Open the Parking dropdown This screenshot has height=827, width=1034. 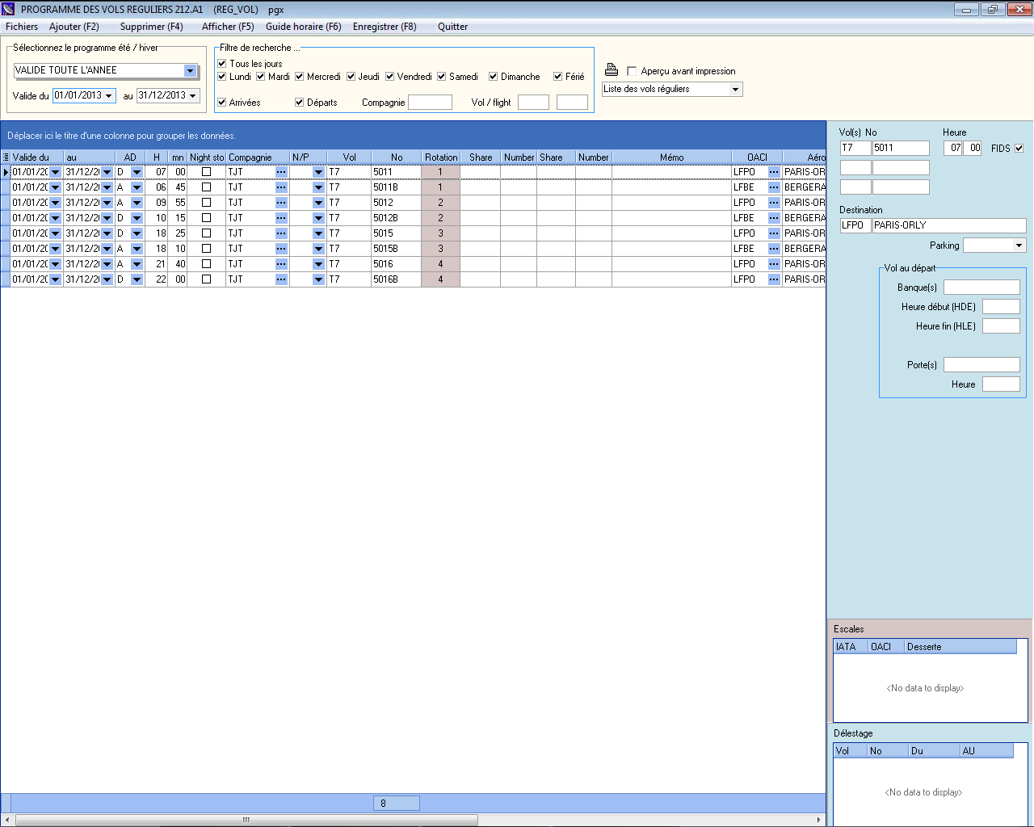(1019, 246)
